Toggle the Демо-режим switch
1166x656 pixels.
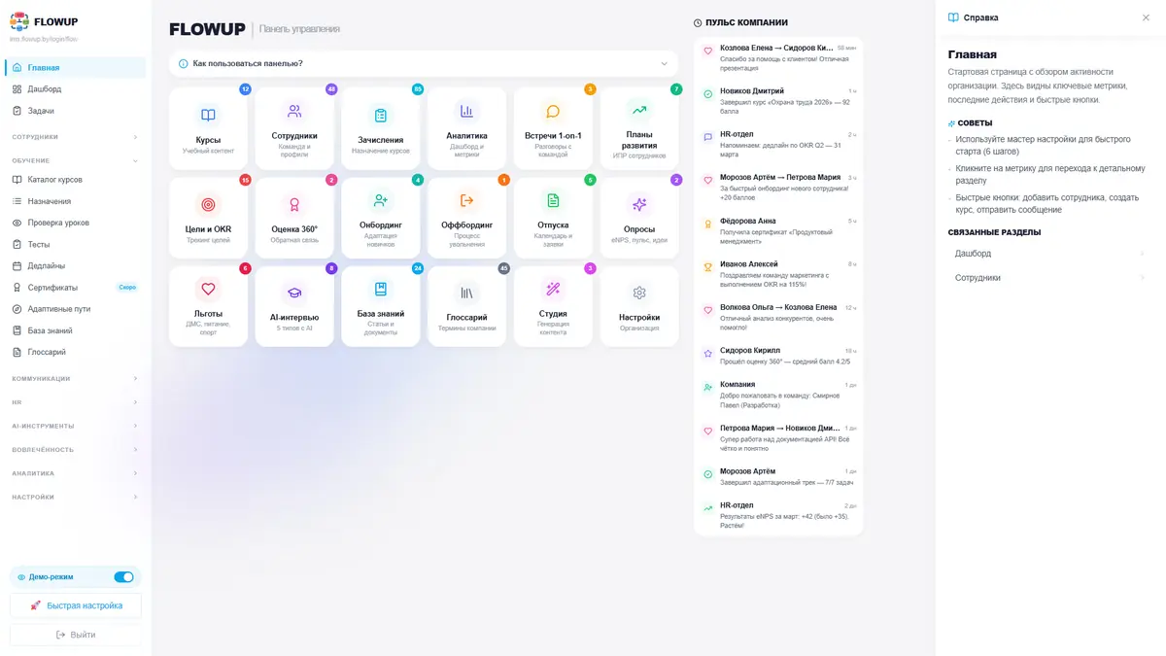tap(123, 577)
